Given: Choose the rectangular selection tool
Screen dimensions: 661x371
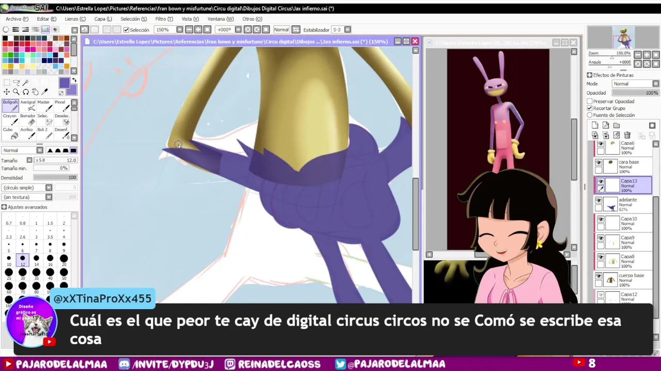Looking at the screenshot, I should click(x=6, y=82).
